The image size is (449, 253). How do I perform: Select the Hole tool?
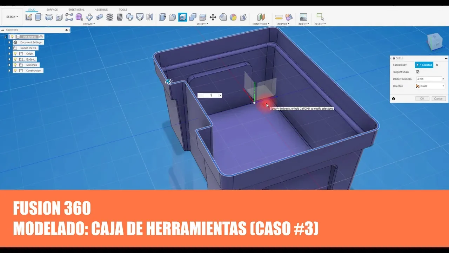point(59,17)
